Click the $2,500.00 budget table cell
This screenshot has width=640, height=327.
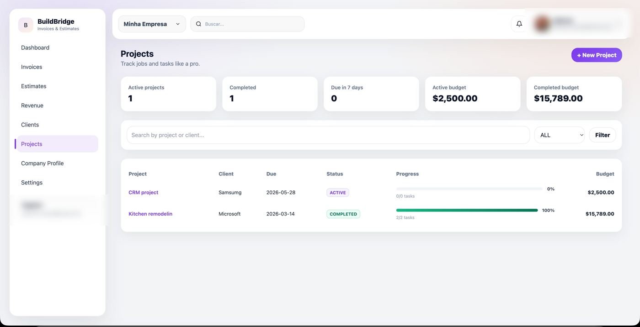point(601,192)
